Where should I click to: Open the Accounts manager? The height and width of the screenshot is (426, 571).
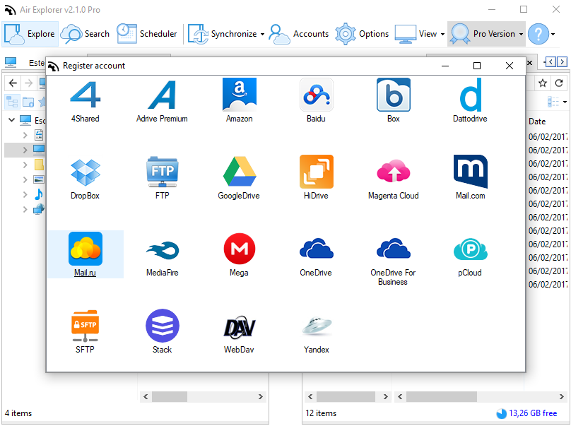[299, 34]
